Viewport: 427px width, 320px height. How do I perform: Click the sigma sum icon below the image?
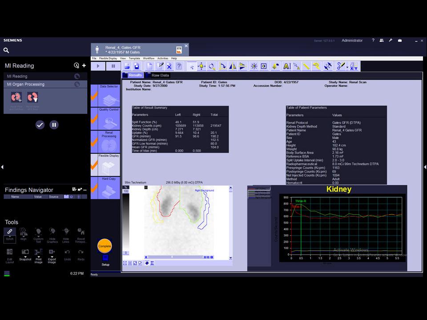click(x=152, y=263)
